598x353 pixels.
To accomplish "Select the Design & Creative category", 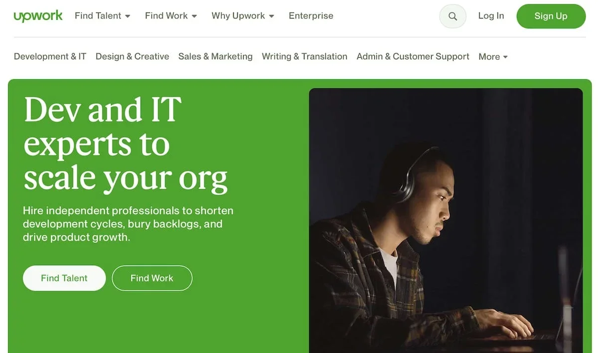I will (x=132, y=56).
